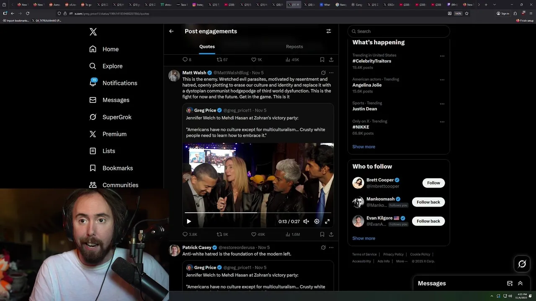This screenshot has width=536, height=301.
Task: Open Communities in the sidebar
Action: [114, 185]
